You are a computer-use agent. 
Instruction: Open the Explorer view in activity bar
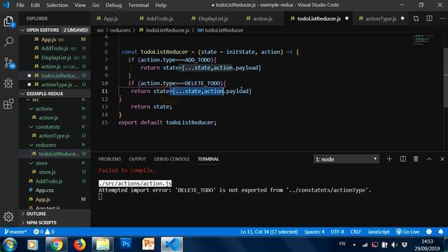(8, 22)
